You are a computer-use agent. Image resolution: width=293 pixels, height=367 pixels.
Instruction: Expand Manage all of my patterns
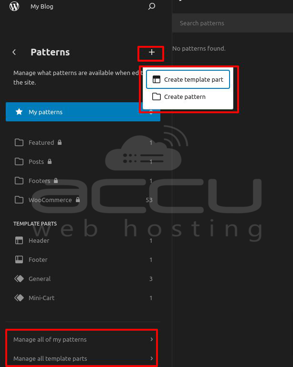(x=81, y=340)
